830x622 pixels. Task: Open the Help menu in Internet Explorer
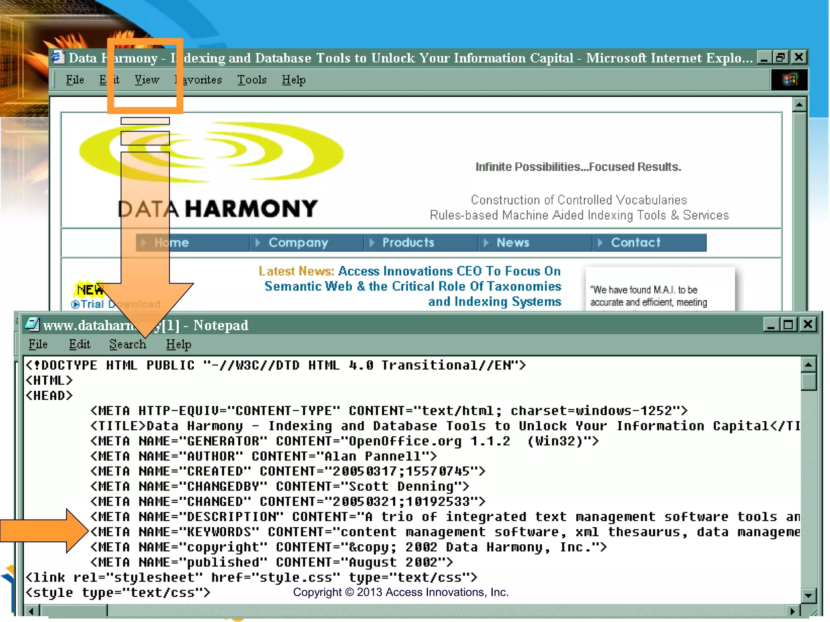click(293, 80)
